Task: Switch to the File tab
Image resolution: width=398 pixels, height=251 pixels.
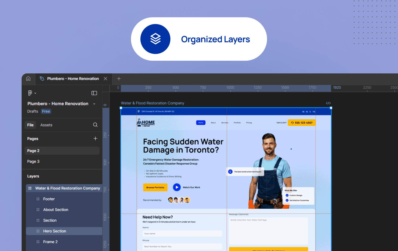Action: pos(30,125)
